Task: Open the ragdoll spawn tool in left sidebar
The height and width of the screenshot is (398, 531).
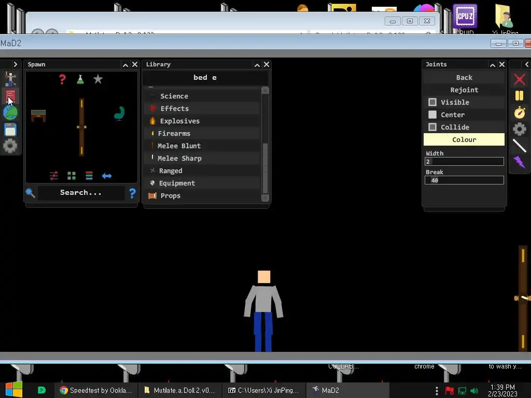Action: [x=10, y=79]
